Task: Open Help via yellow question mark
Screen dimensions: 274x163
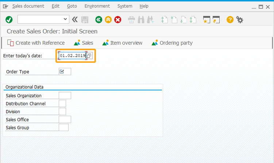Action: coord(230,20)
